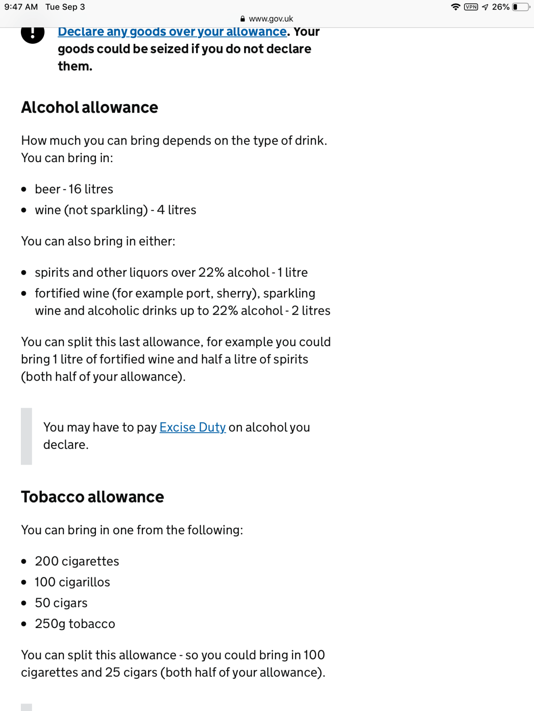Open the 'Declare any goods over your allowance' link

[x=172, y=32]
